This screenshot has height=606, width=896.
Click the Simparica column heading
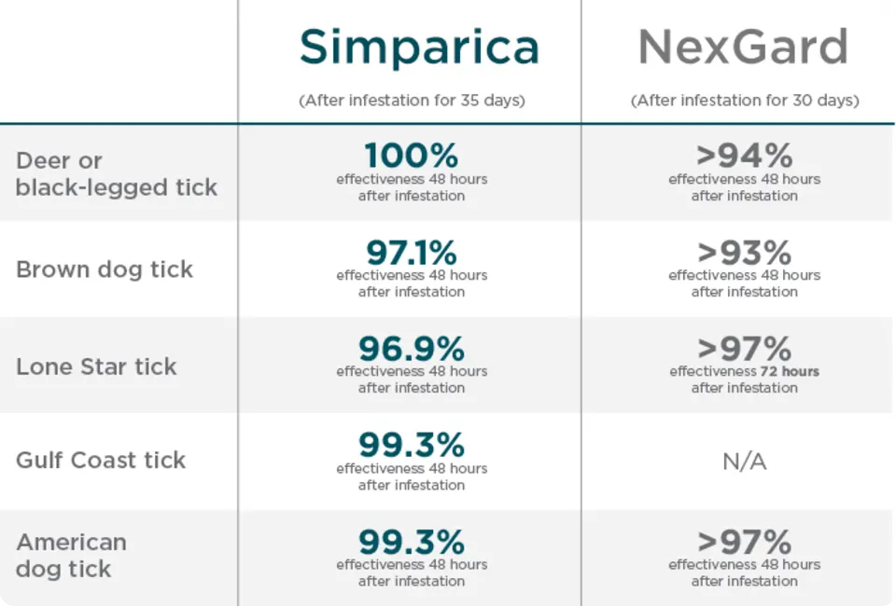click(419, 48)
